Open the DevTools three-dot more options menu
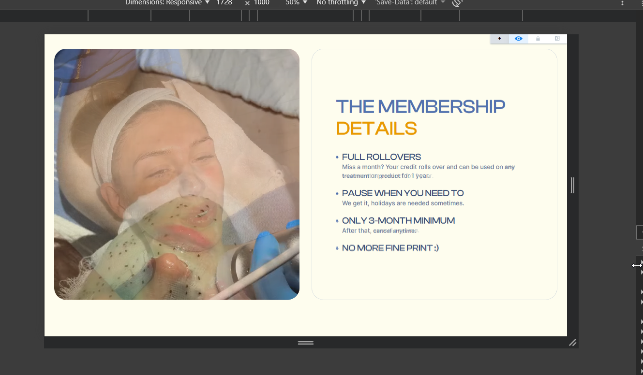643x375 pixels. [623, 3]
